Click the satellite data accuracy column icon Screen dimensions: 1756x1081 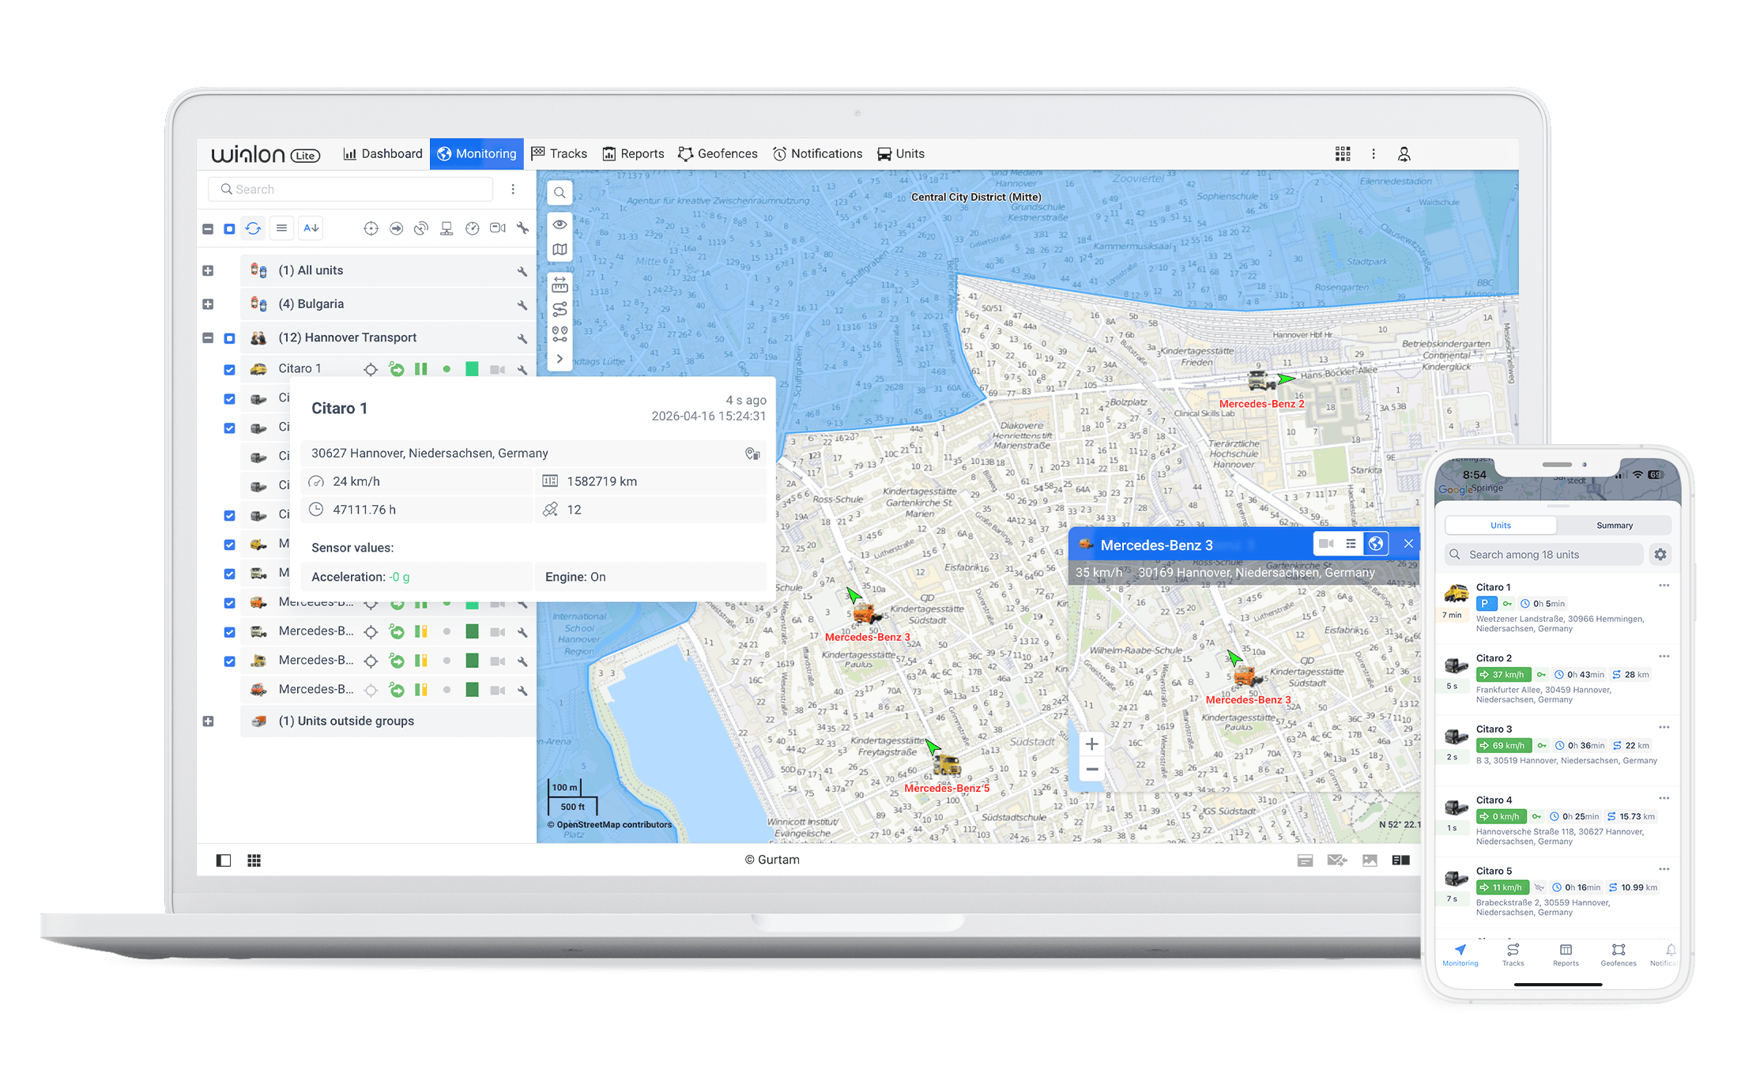(x=421, y=228)
